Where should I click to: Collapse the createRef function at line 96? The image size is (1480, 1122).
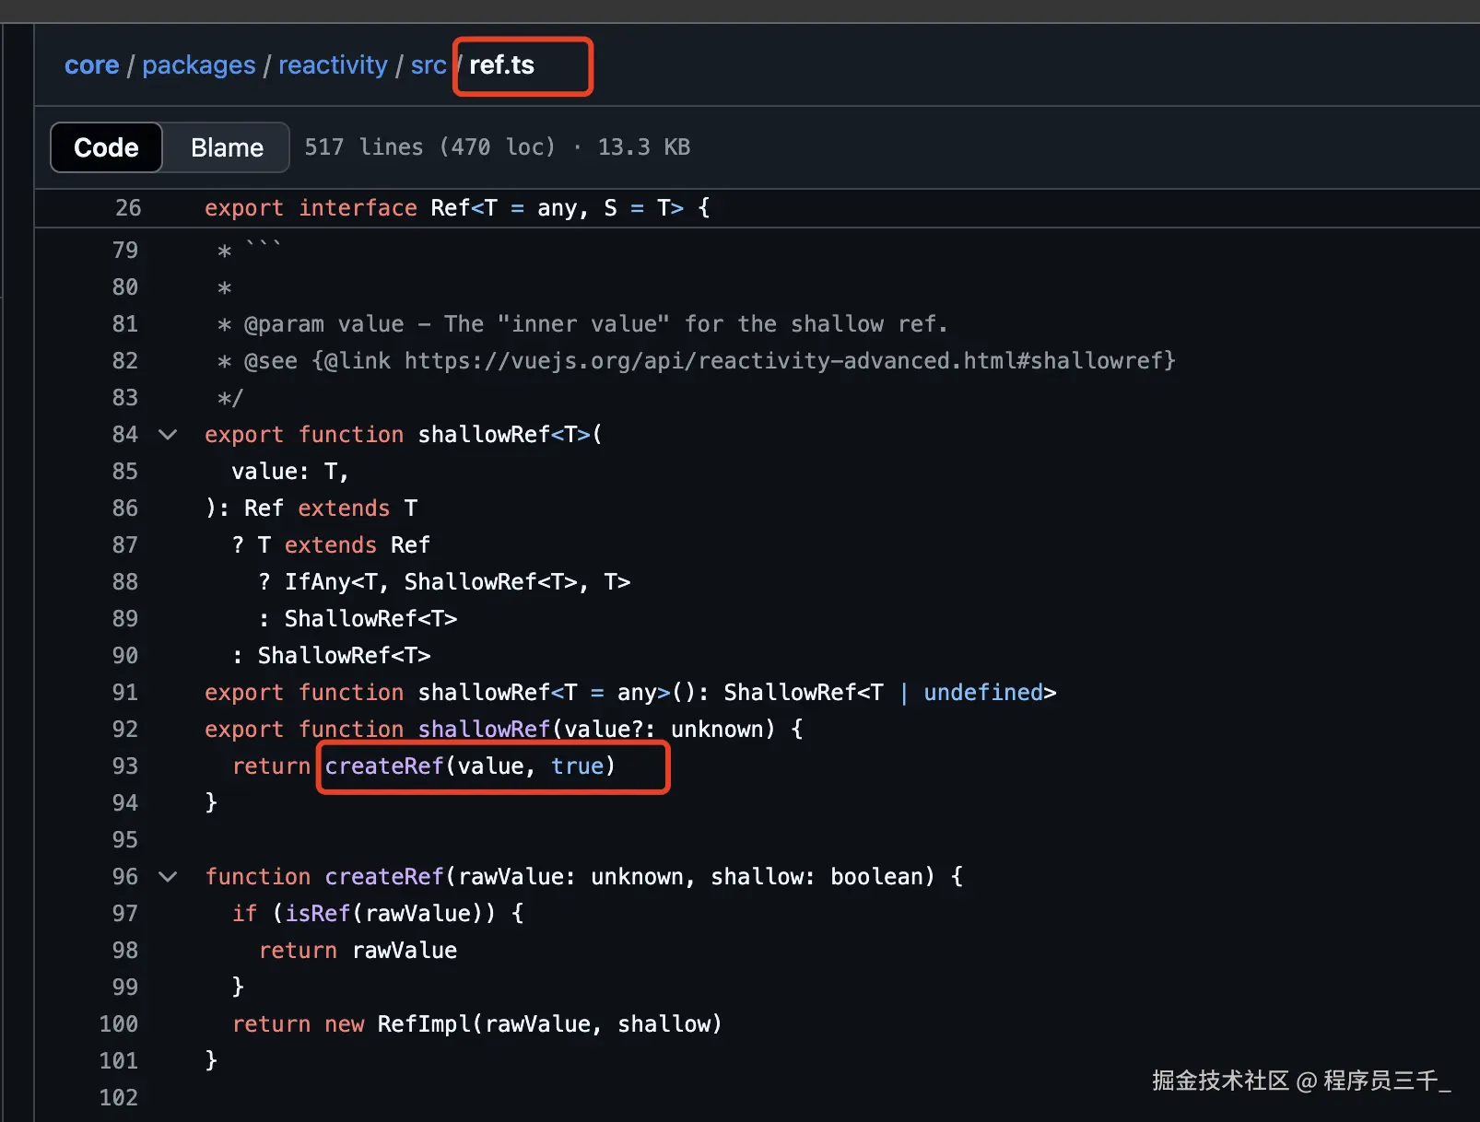(168, 876)
